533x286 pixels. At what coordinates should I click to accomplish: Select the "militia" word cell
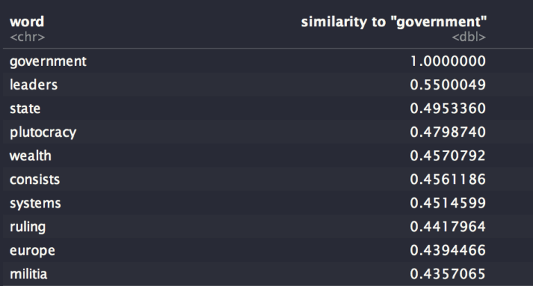29,274
